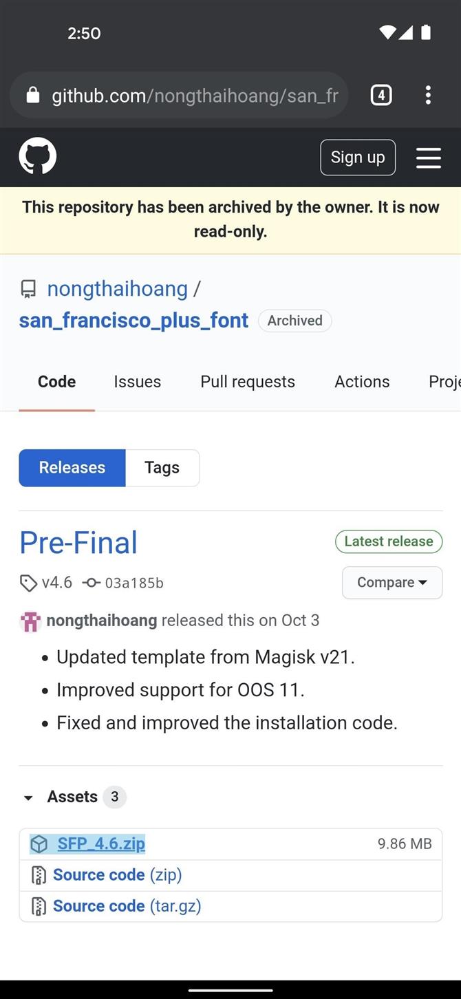Select the Releases toggle button
The height and width of the screenshot is (999, 461).
coord(72,468)
